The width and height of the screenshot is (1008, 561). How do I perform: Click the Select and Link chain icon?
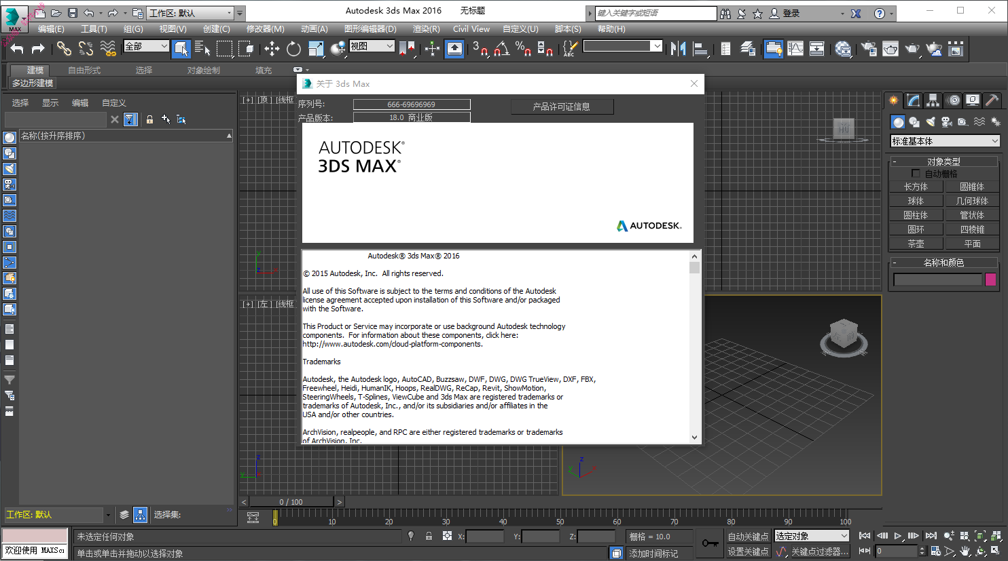click(64, 48)
